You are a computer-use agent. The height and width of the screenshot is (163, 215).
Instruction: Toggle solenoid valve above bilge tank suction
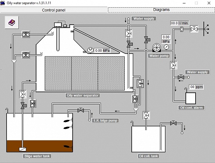(x=23, y=106)
